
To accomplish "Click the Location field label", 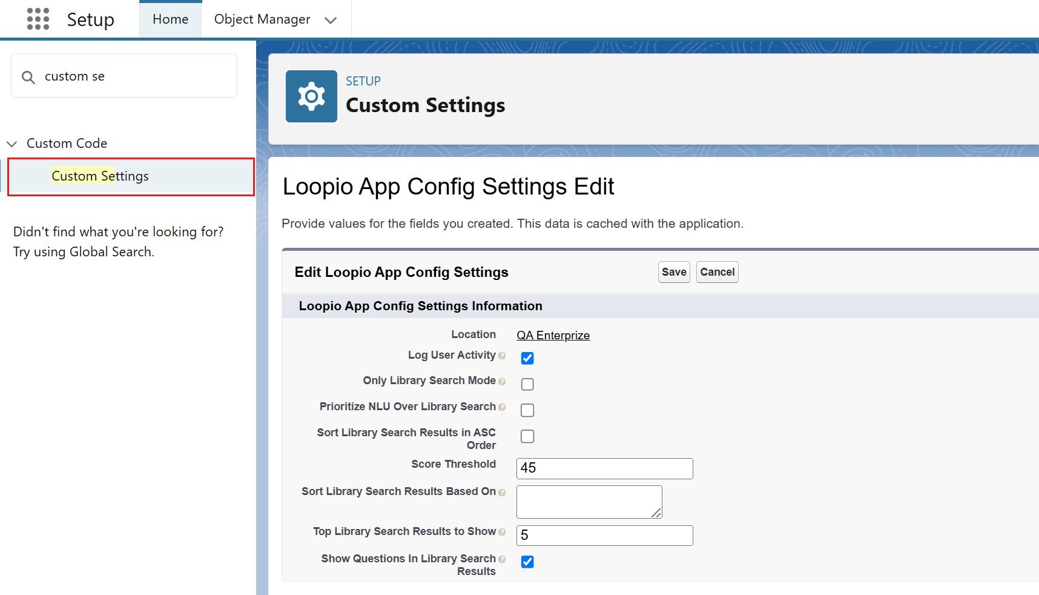I will 473,334.
